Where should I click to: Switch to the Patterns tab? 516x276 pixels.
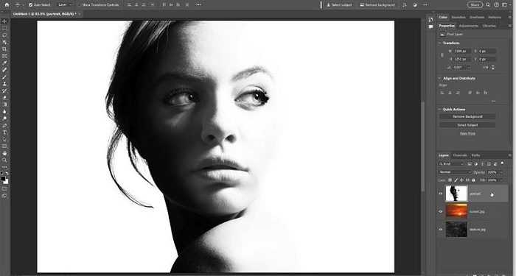click(x=495, y=17)
